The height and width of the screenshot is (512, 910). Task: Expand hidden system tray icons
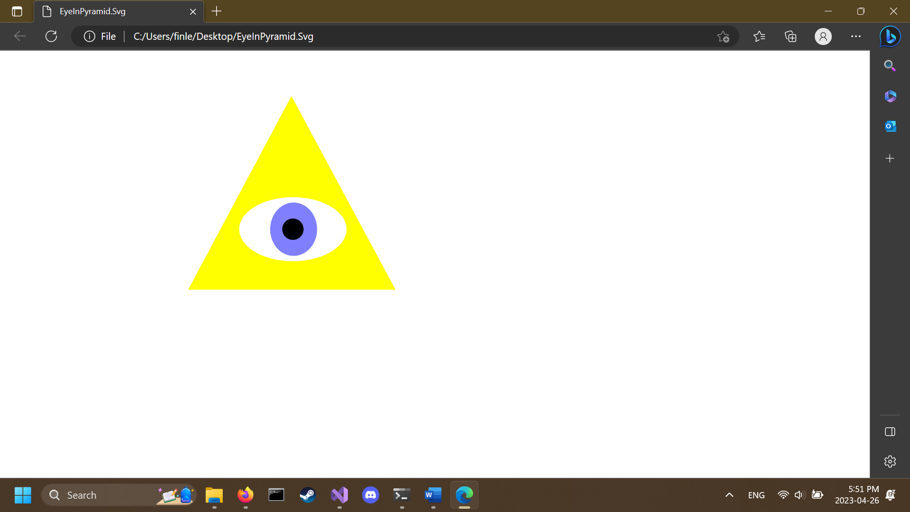pyautogui.click(x=729, y=495)
